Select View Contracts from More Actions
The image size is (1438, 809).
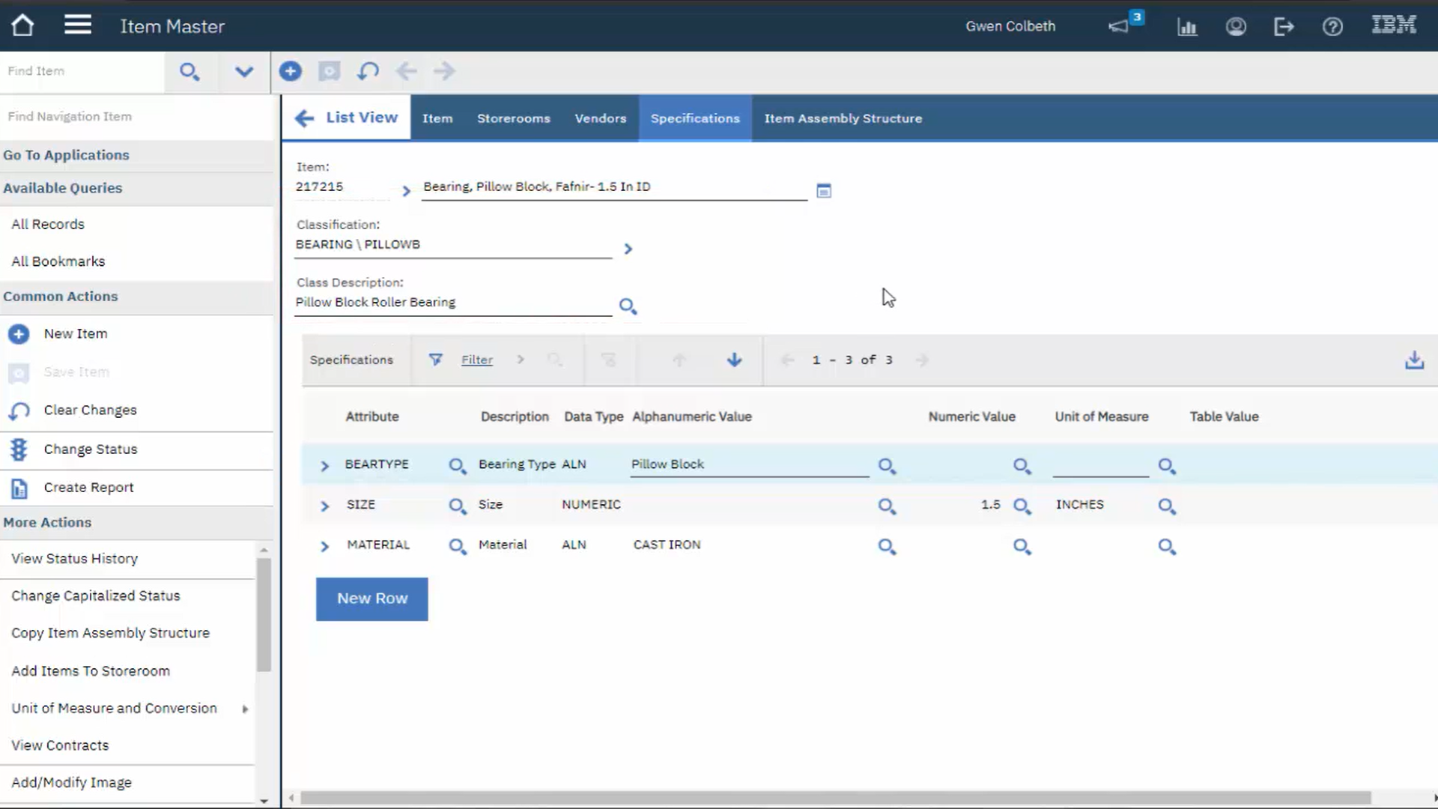coord(60,745)
